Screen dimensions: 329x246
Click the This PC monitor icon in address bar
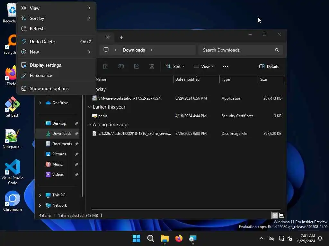(106, 50)
